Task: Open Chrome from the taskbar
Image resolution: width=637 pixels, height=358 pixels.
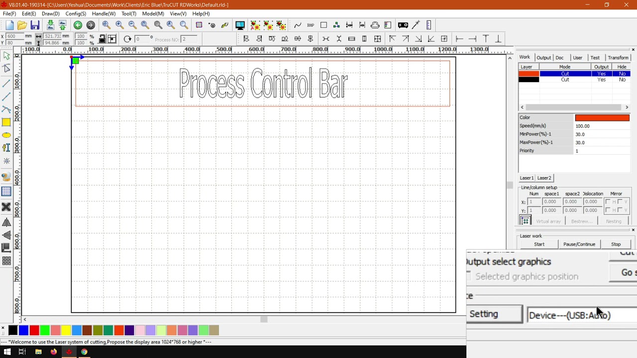Action: [84, 352]
